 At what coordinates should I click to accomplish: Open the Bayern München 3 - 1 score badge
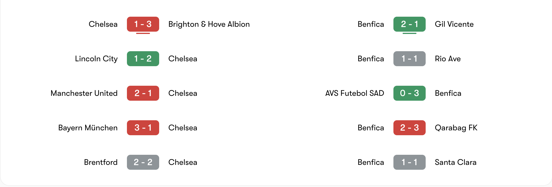point(143,128)
